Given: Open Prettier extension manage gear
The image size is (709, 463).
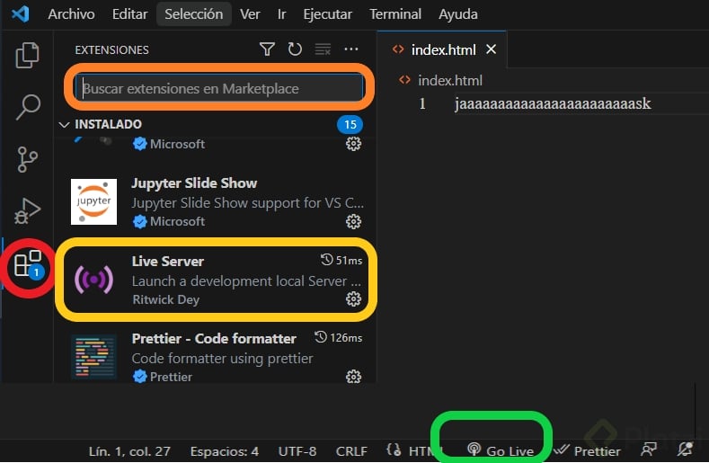Looking at the screenshot, I should pos(353,377).
